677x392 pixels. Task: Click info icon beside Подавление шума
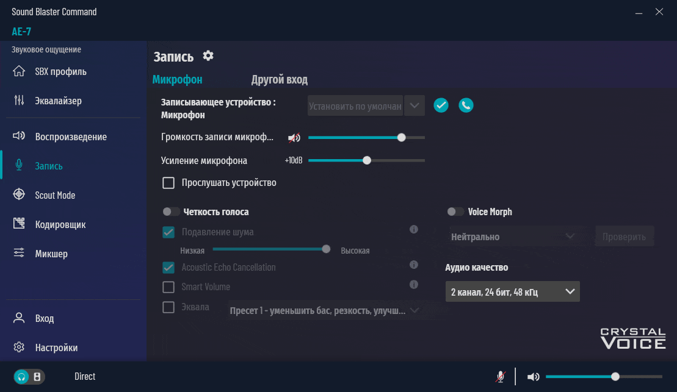[x=413, y=230]
